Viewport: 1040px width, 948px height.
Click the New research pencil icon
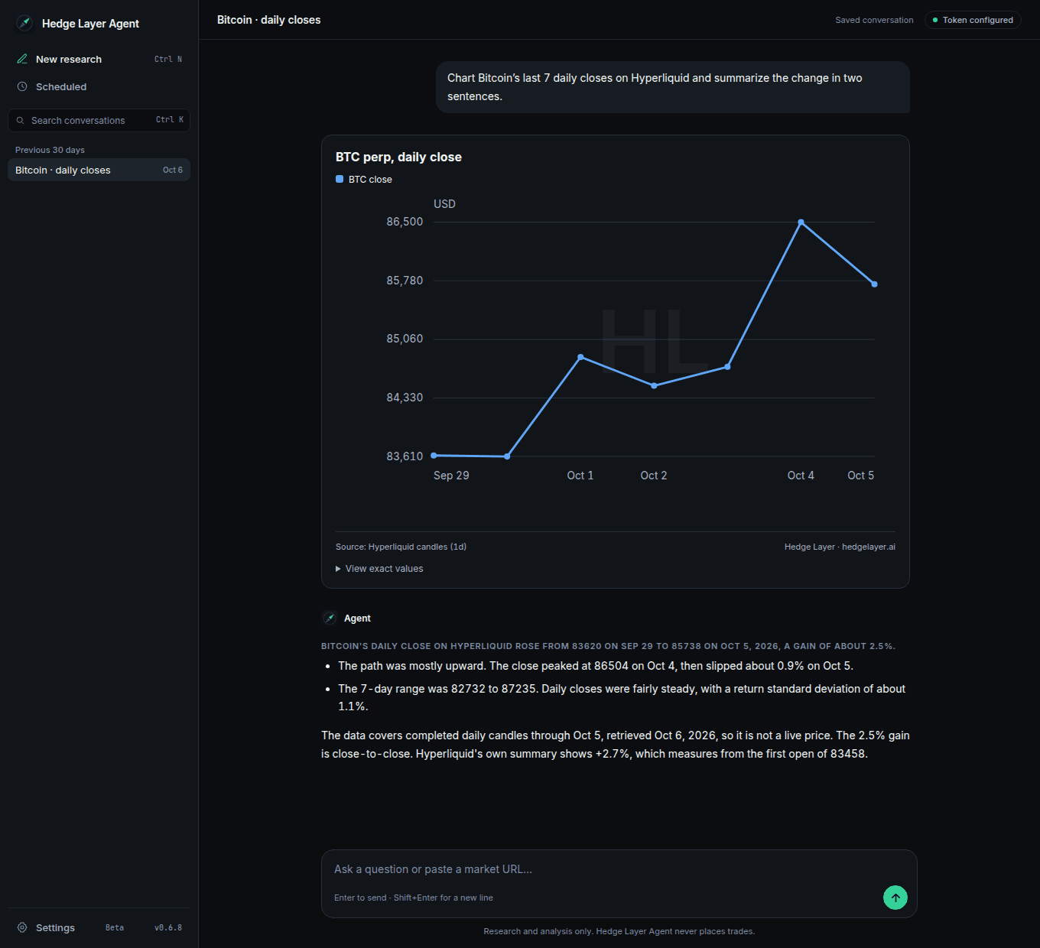coord(22,59)
